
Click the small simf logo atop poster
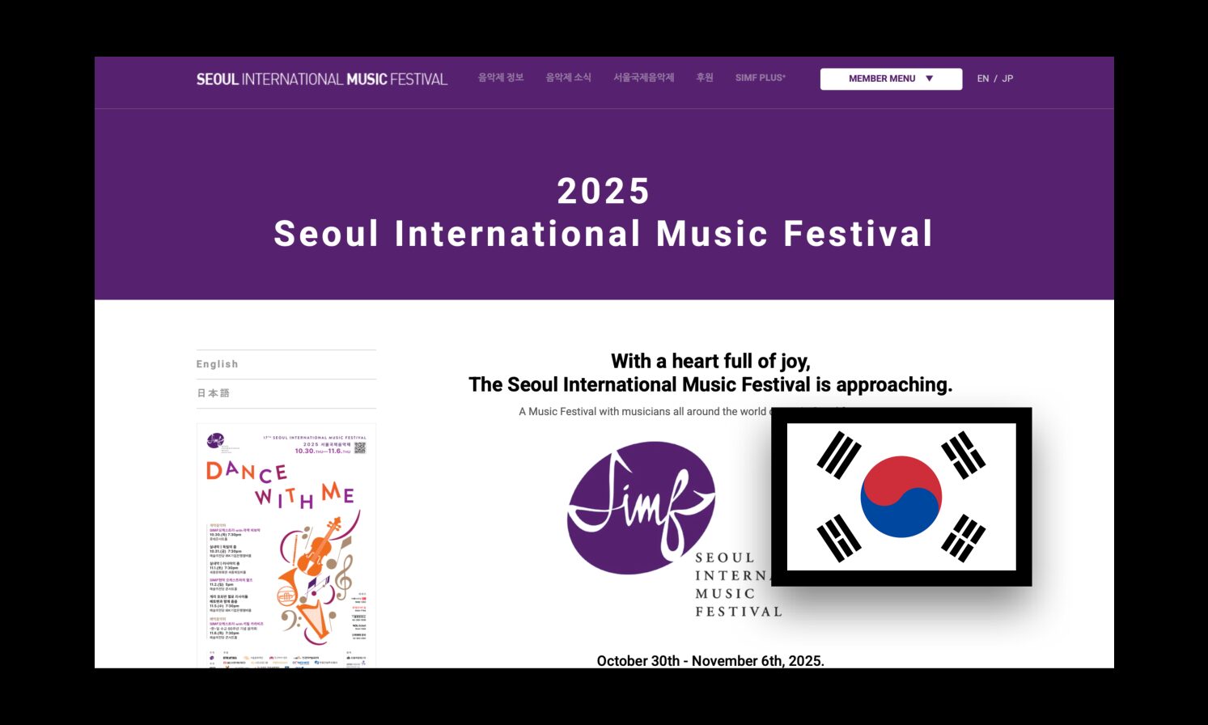click(x=215, y=441)
